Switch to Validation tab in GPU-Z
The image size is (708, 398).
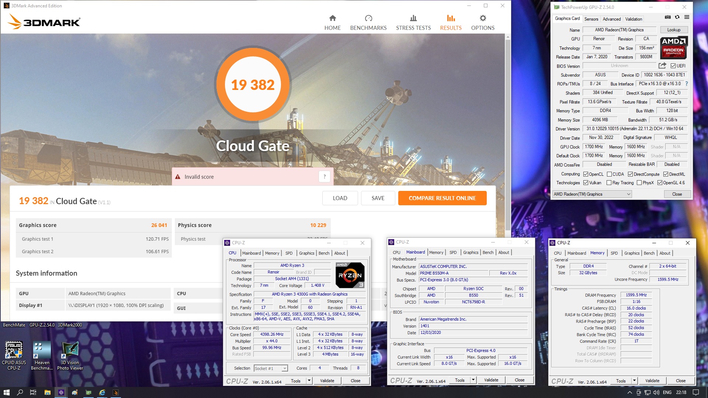pyautogui.click(x=634, y=19)
